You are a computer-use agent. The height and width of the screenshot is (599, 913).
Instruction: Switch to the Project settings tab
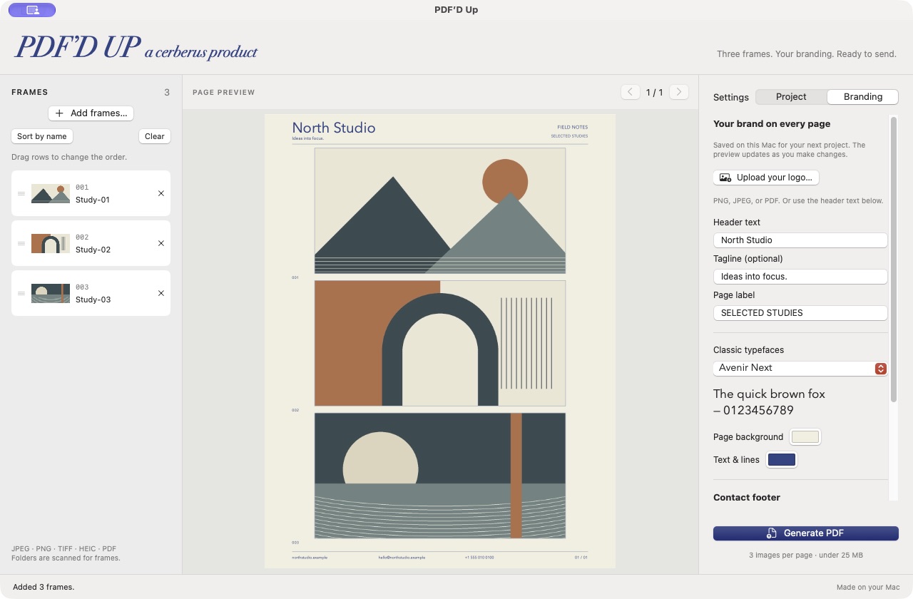pos(791,97)
